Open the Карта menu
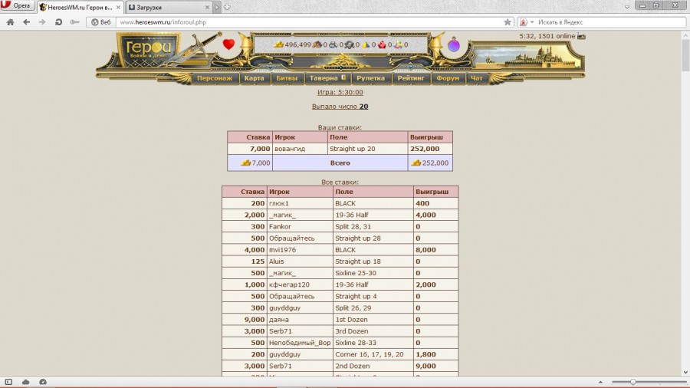690x388 pixels. pyautogui.click(x=255, y=78)
